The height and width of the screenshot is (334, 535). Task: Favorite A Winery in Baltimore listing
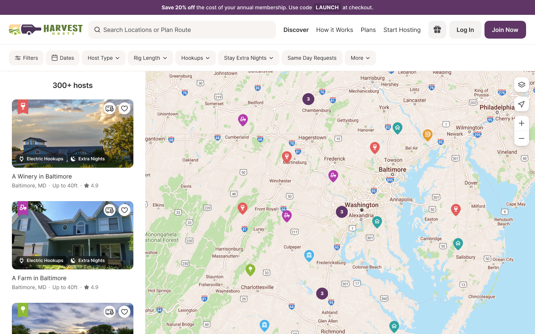click(x=124, y=108)
